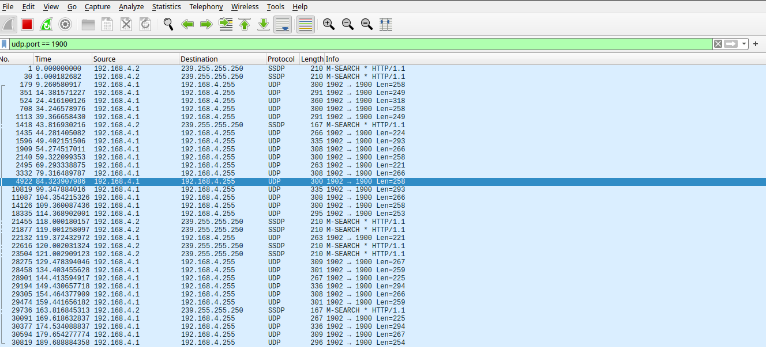The width and height of the screenshot is (766, 350).
Task: Add a filter button with plus
Action: coord(756,44)
